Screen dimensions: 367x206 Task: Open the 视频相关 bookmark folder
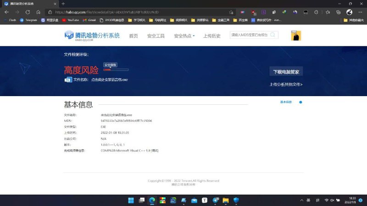178,20
